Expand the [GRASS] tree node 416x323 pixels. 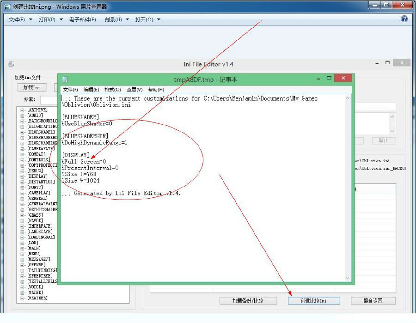pos(22,215)
